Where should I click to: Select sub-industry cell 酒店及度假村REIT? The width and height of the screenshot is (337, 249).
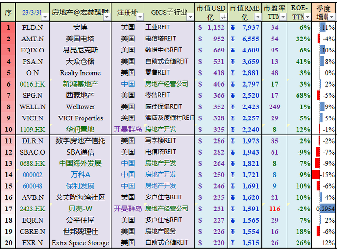coord(169,118)
